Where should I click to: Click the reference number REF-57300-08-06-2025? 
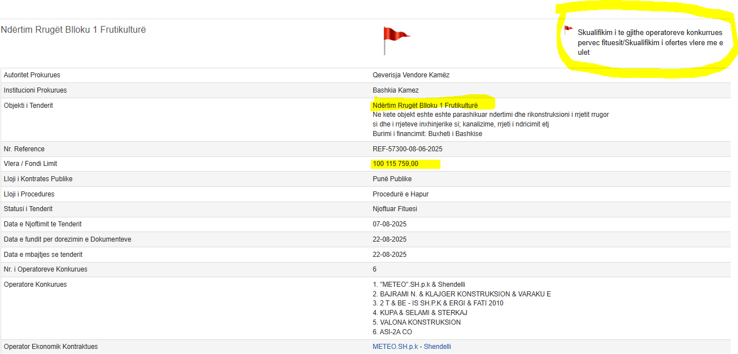[x=408, y=149]
